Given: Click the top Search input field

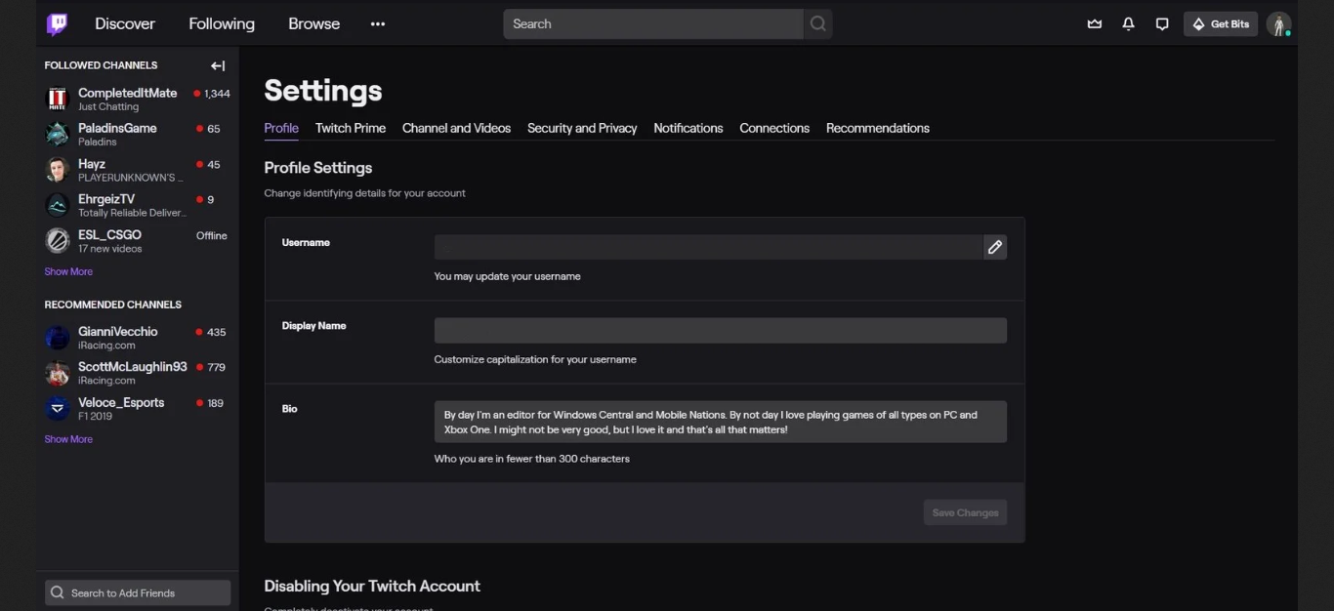Looking at the screenshot, I should click(653, 23).
